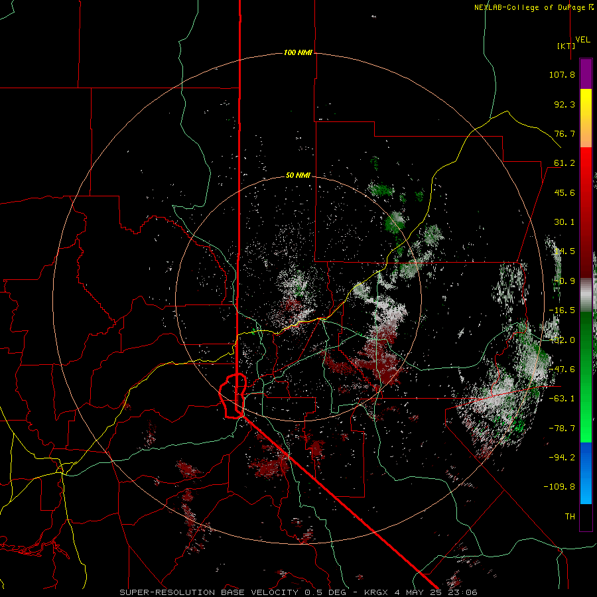Click the Super-Resolution Base Velocity caption
Viewport: 597px width, 597px height.
tap(298, 592)
